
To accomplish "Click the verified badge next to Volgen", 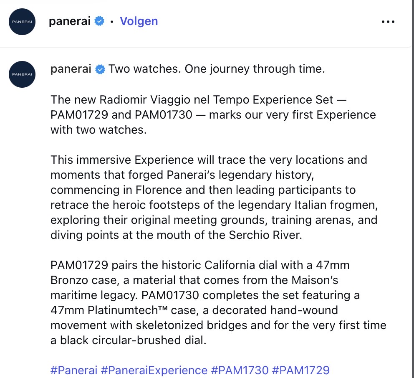I will pos(99,21).
